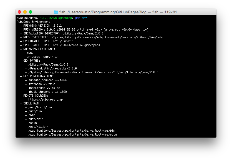Click the ':verbose => true' line

pos(40,84)
